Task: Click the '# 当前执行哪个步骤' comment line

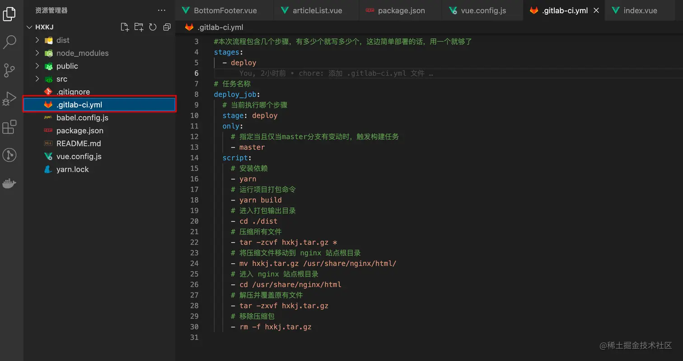Action: (255, 105)
